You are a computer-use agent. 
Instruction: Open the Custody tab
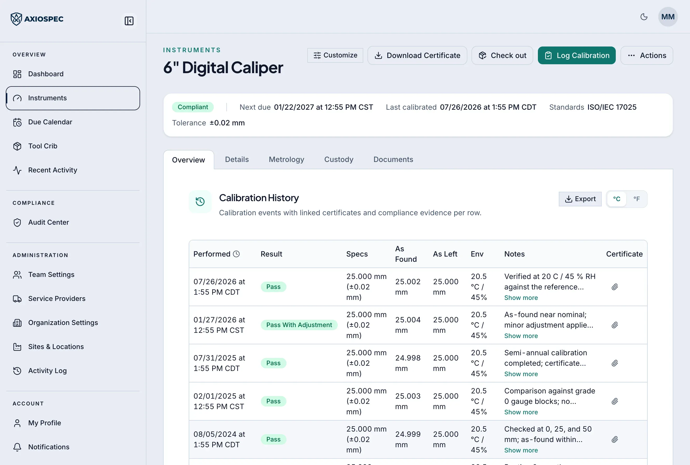click(x=339, y=160)
